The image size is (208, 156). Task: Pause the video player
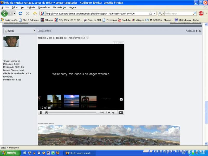point(41,113)
